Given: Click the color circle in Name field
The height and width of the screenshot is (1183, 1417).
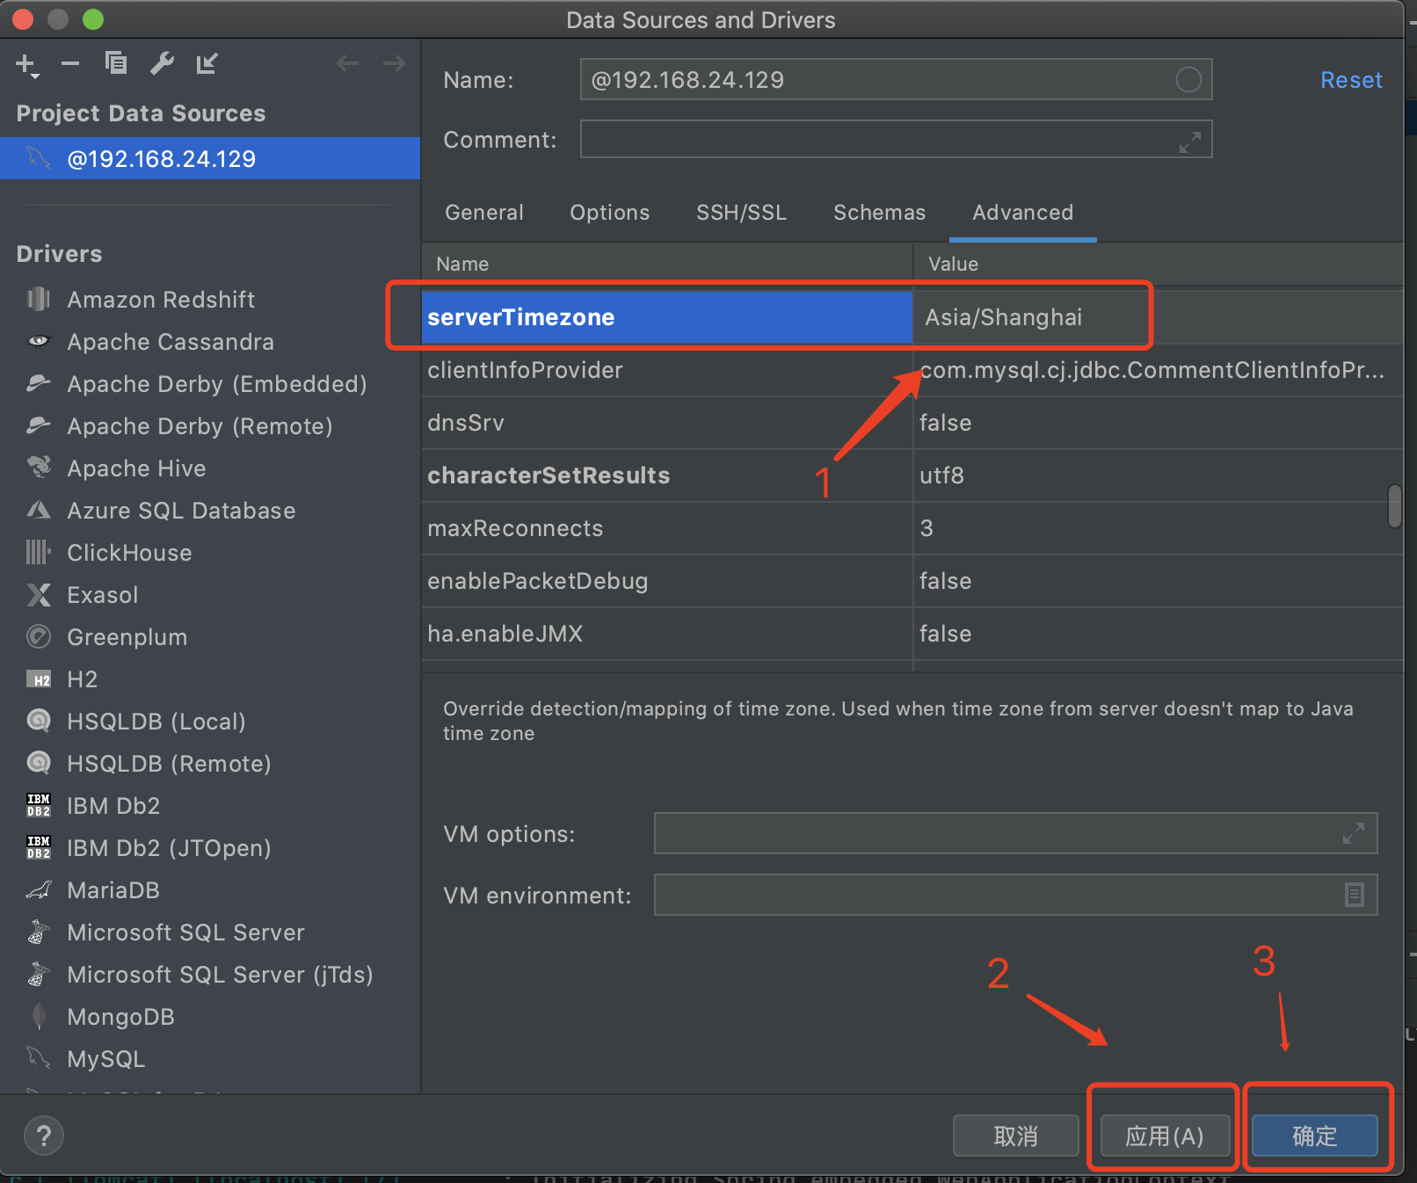Looking at the screenshot, I should click(1188, 80).
